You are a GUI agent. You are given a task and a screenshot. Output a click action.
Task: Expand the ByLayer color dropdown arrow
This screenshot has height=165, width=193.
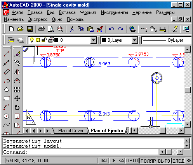click(x=135, y=40)
